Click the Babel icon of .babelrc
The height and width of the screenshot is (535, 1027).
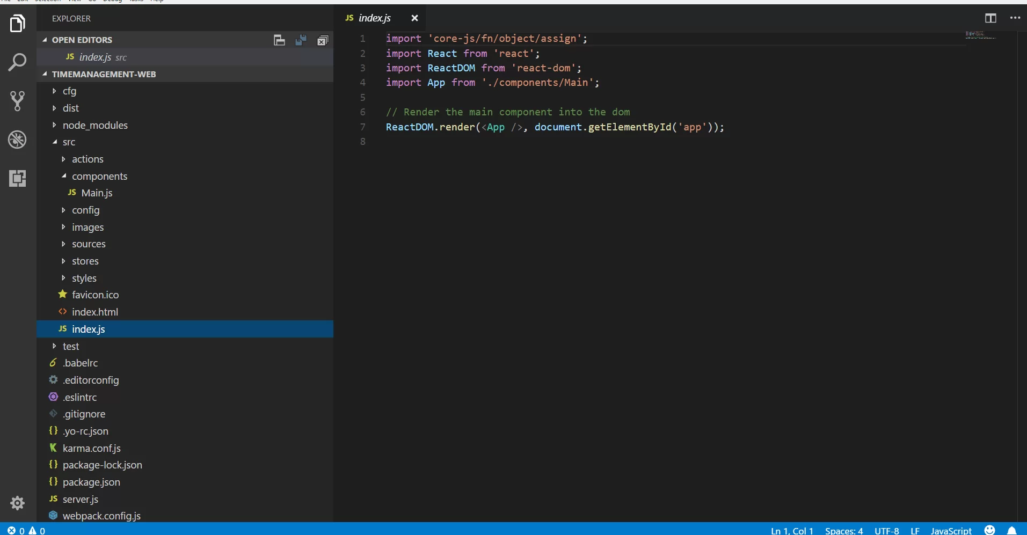(x=53, y=363)
